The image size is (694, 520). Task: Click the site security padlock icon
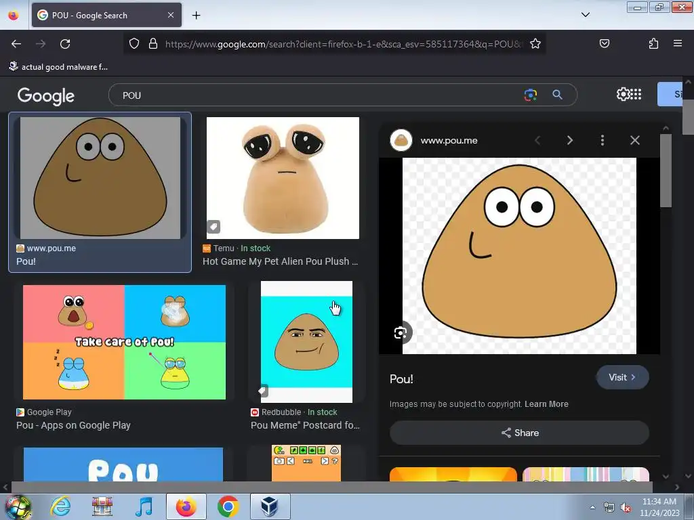(153, 43)
